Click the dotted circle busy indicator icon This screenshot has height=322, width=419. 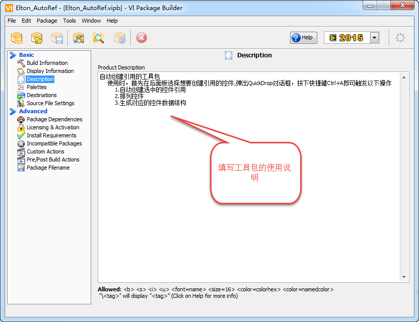click(400, 38)
